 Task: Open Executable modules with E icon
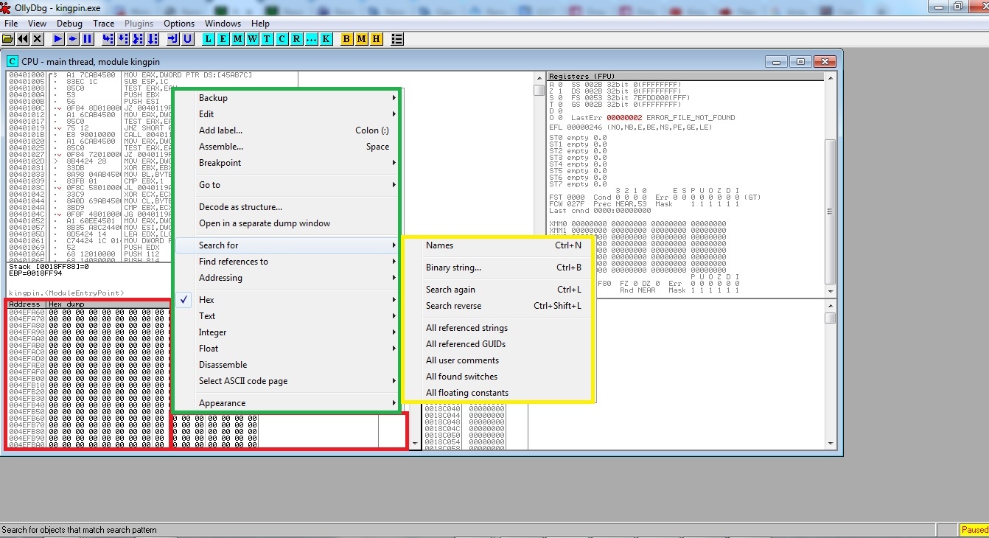click(223, 38)
